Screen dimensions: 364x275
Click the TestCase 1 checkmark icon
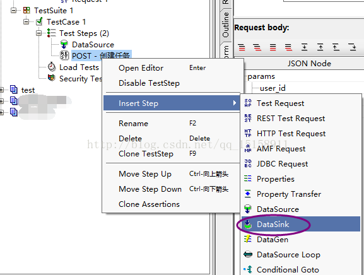(x=40, y=21)
